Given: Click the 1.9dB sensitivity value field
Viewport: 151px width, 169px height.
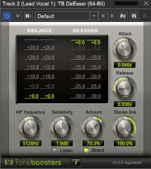Looking at the screenshot, I should (x=62, y=144).
